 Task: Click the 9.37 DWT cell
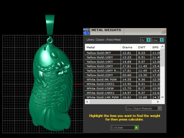(144, 93)
